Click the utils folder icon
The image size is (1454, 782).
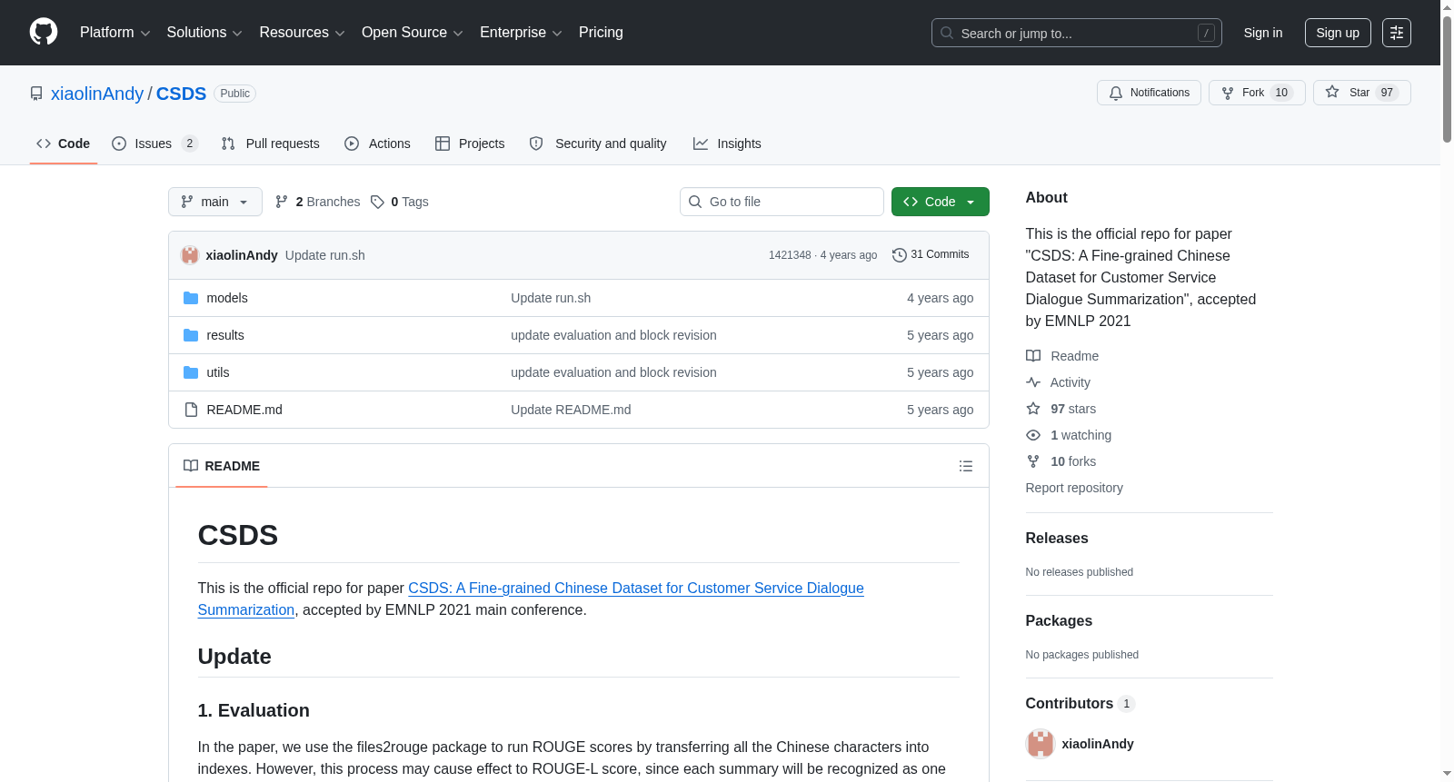click(191, 372)
